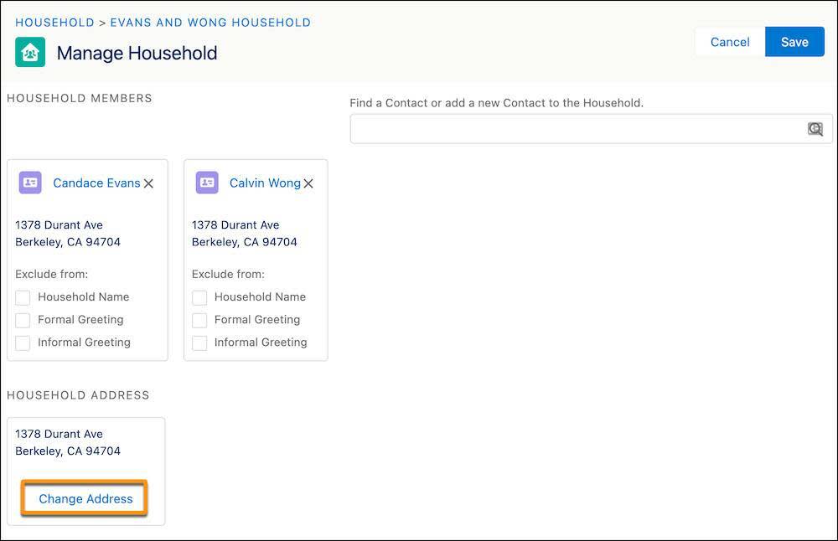838x541 pixels.
Task: Open Calvin Wong contact link
Action: pos(265,183)
